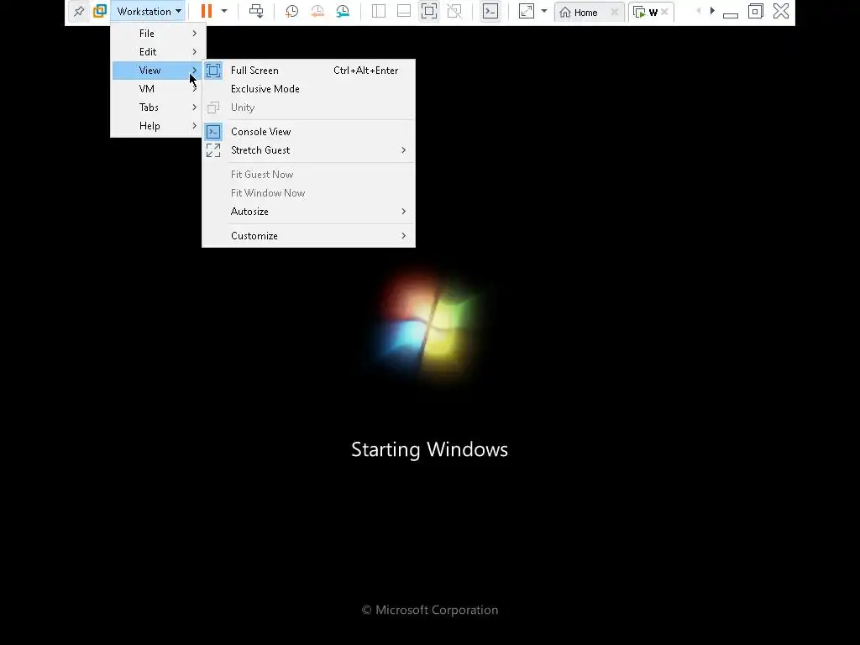Click the Stretch Guest arrows icon
Viewport: 860px width, 645px height.
213,150
